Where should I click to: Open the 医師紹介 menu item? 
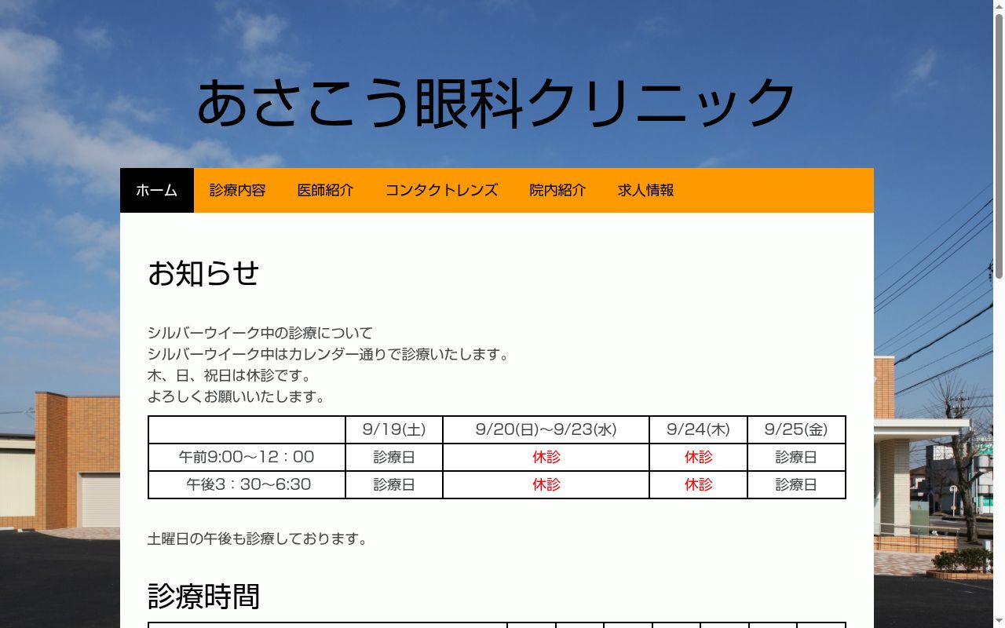click(x=326, y=190)
